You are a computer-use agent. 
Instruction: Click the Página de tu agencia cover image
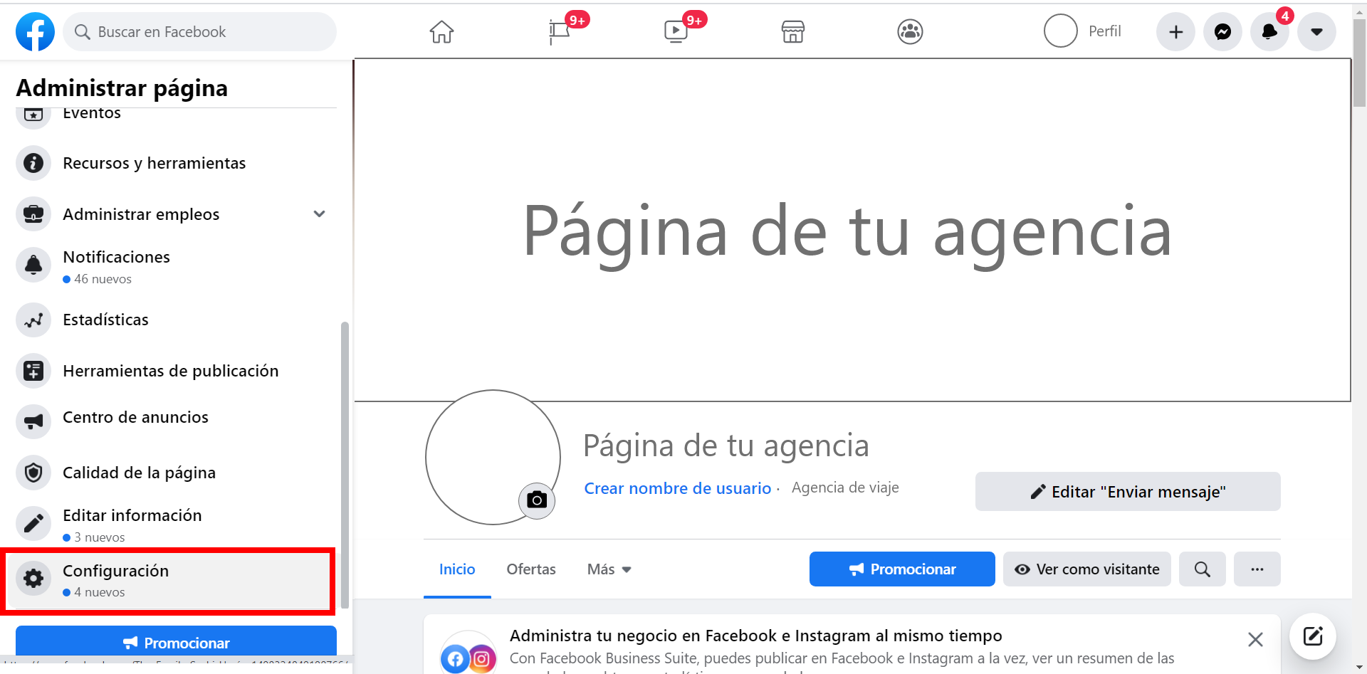(x=852, y=230)
